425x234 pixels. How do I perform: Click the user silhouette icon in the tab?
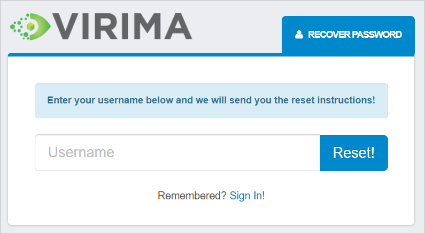(x=299, y=35)
